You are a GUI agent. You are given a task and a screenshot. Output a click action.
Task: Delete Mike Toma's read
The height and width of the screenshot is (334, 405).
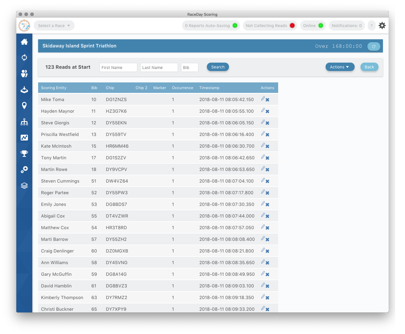tap(267, 100)
